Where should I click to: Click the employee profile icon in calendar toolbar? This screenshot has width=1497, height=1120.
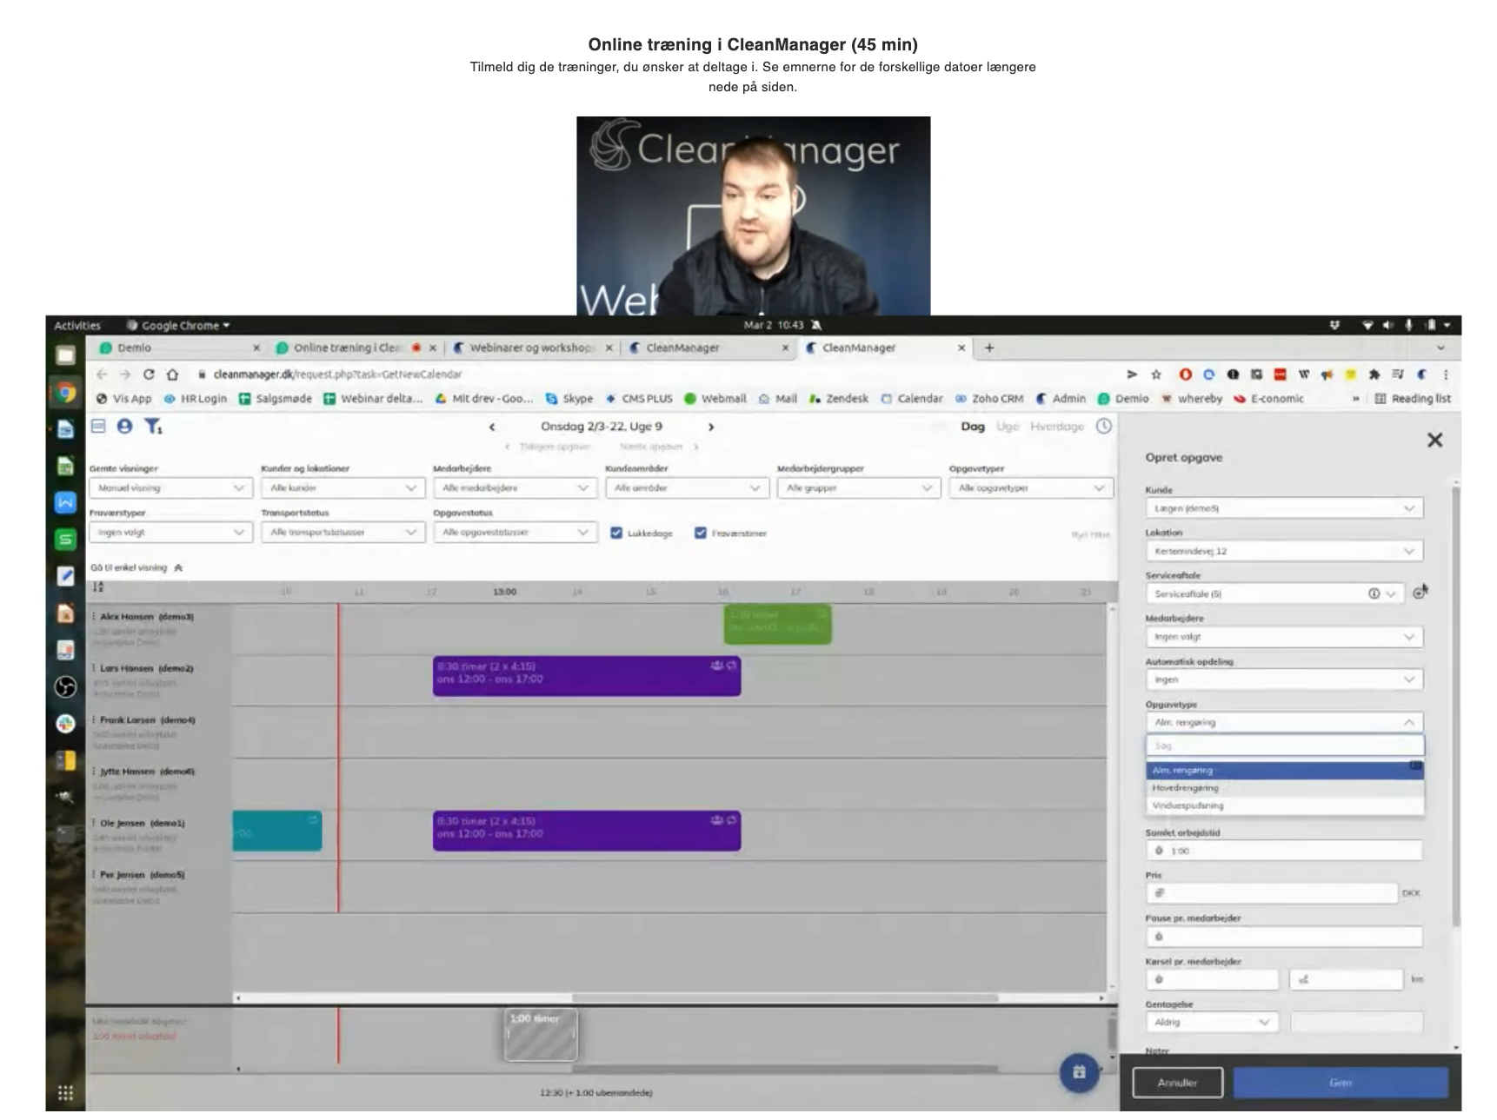[124, 426]
